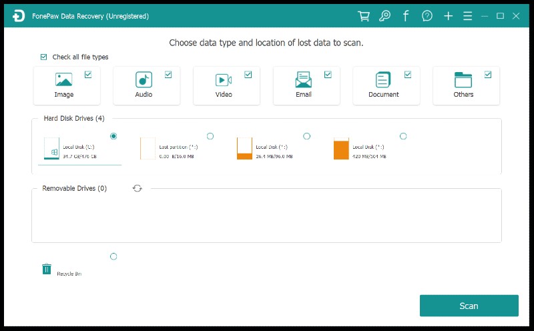Click the "26.4 MB/96.0 MB" size text
534x331 pixels.
[x=274, y=157]
